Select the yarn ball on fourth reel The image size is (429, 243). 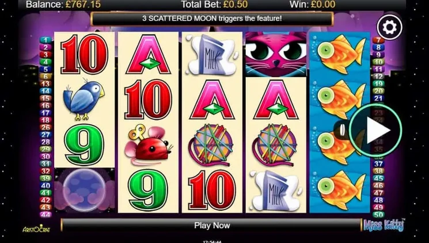(275, 145)
